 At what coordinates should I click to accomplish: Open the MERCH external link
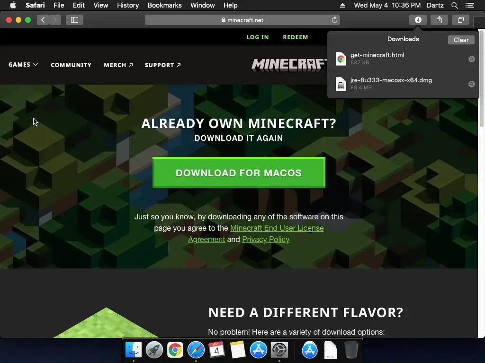(x=118, y=65)
